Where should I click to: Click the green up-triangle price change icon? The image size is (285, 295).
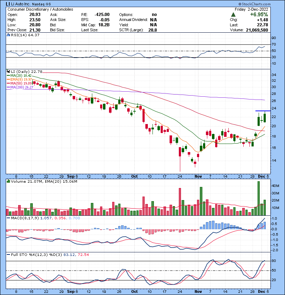233,15
